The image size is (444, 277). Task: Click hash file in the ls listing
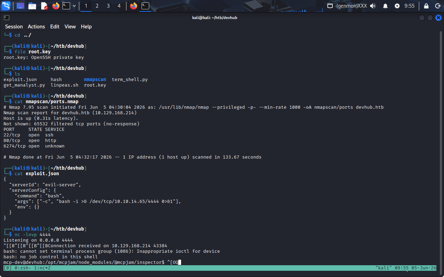pyautogui.click(x=56, y=80)
